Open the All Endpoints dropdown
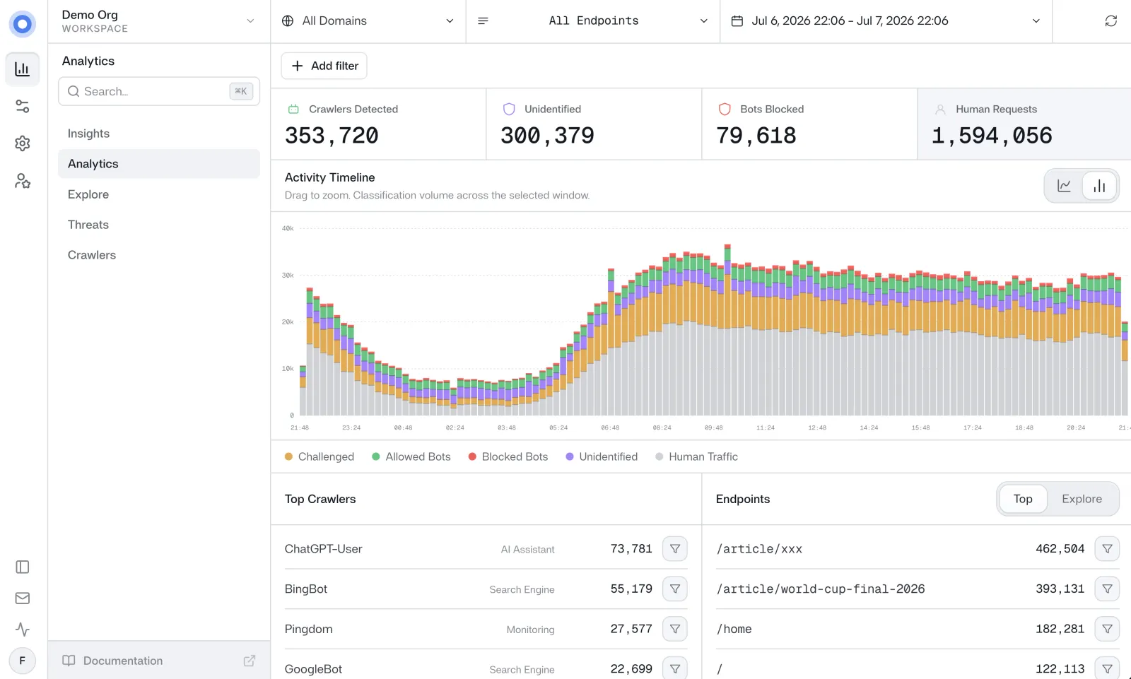 pos(593,21)
